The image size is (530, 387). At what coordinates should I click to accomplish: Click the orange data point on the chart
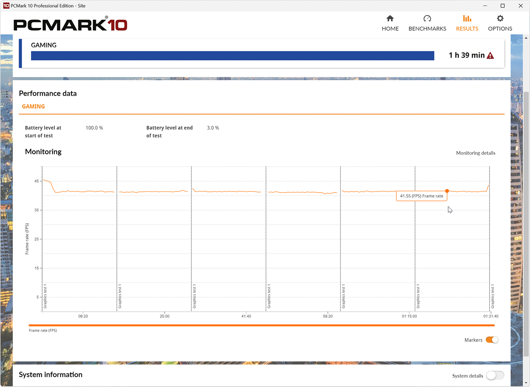point(447,191)
